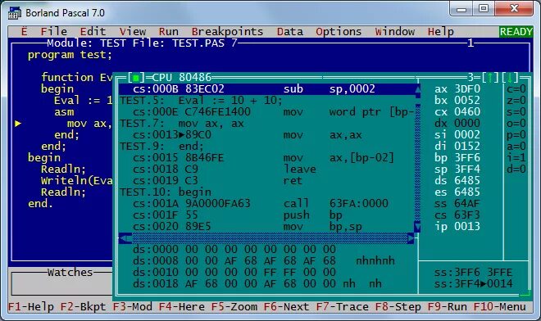Screen dimensions: 541x321
Task: Select the bp register value 3FF6
Action: (x=467, y=158)
